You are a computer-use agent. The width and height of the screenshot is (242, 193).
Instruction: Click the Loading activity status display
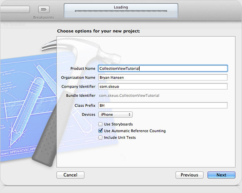coord(121,10)
